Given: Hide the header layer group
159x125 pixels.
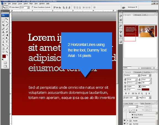Looking at the screenshot, I should 124,121.
